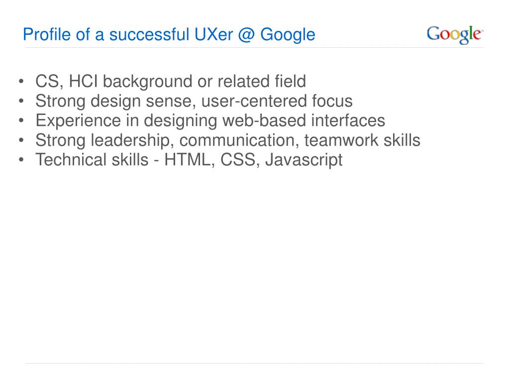Viewport: 509px width, 382px height.
Task: Click the '@' symbol in the title
Action: [247, 35]
